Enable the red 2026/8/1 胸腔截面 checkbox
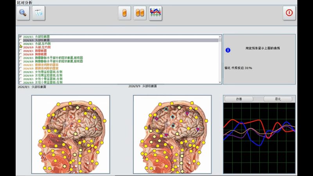 21,51
